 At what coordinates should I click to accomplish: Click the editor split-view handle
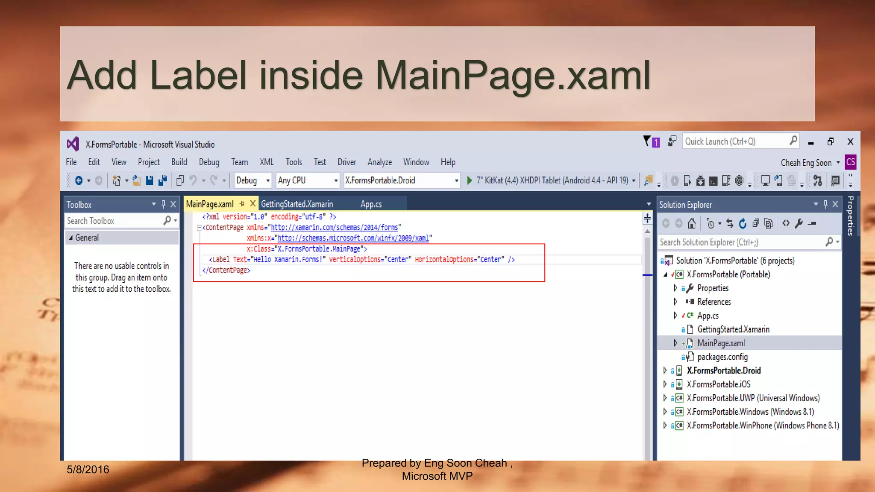click(647, 219)
